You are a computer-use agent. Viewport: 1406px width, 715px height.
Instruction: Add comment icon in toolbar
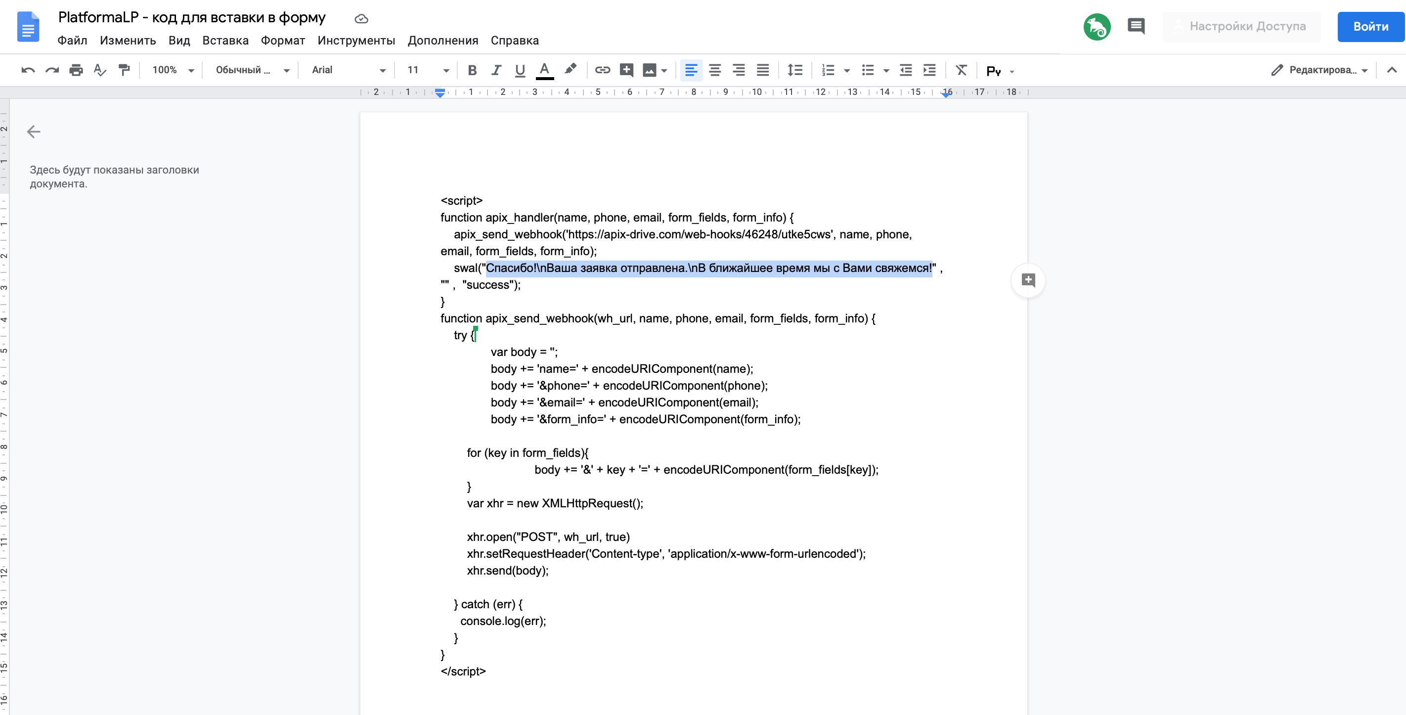tap(626, 70)
